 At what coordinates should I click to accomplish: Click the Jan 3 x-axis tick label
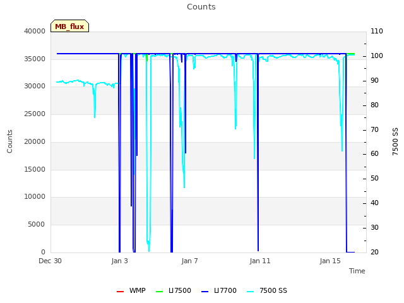pyautogui.click(x=120, y=261)
